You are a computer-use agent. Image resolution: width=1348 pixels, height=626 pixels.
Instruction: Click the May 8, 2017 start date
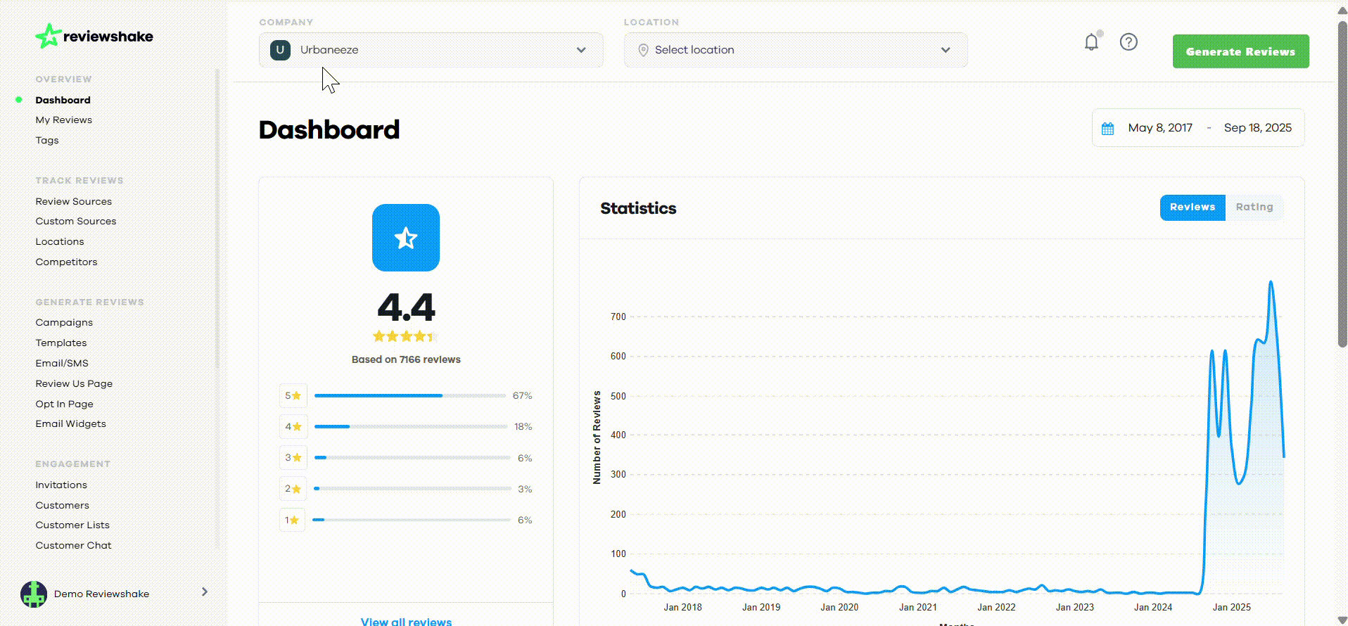coord(1160,128)
